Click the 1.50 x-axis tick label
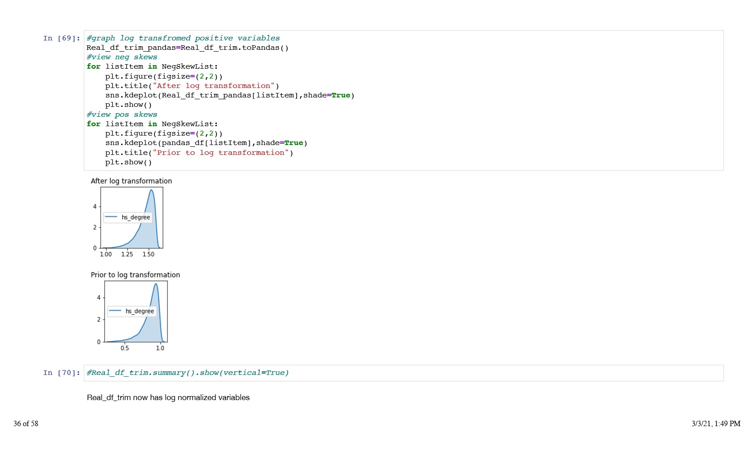The width and height of the screenshot is (754, 458). click(x=148, y=255)
